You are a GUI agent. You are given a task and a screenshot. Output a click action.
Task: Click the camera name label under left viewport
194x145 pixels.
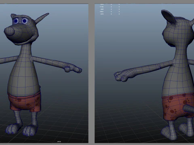click(x=59, y=141)
